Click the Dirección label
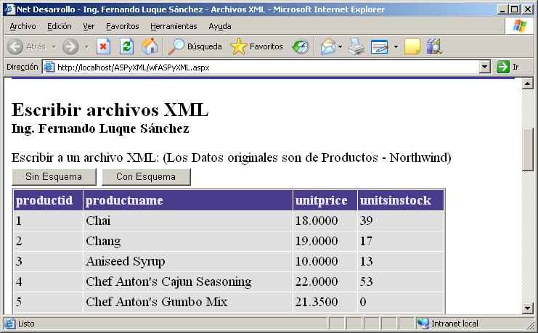 [23, 67]
